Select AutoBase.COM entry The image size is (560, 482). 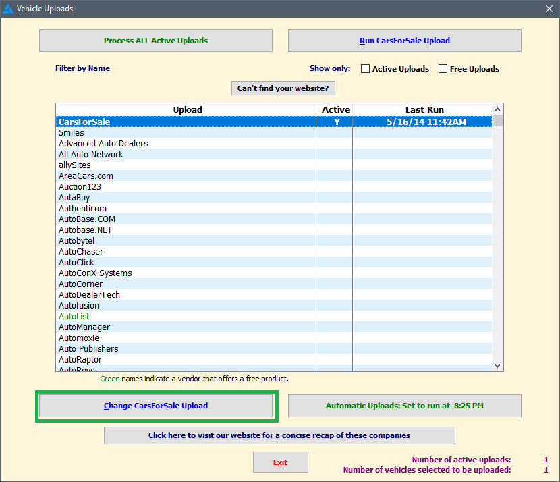pos(274,219)
